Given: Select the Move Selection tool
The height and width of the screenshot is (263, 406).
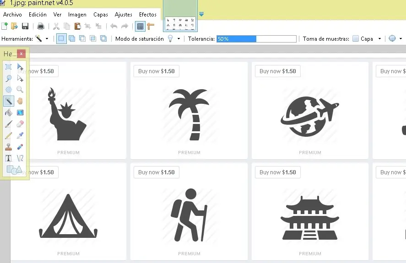Looking at the screenshot, I should pos(20,78).
